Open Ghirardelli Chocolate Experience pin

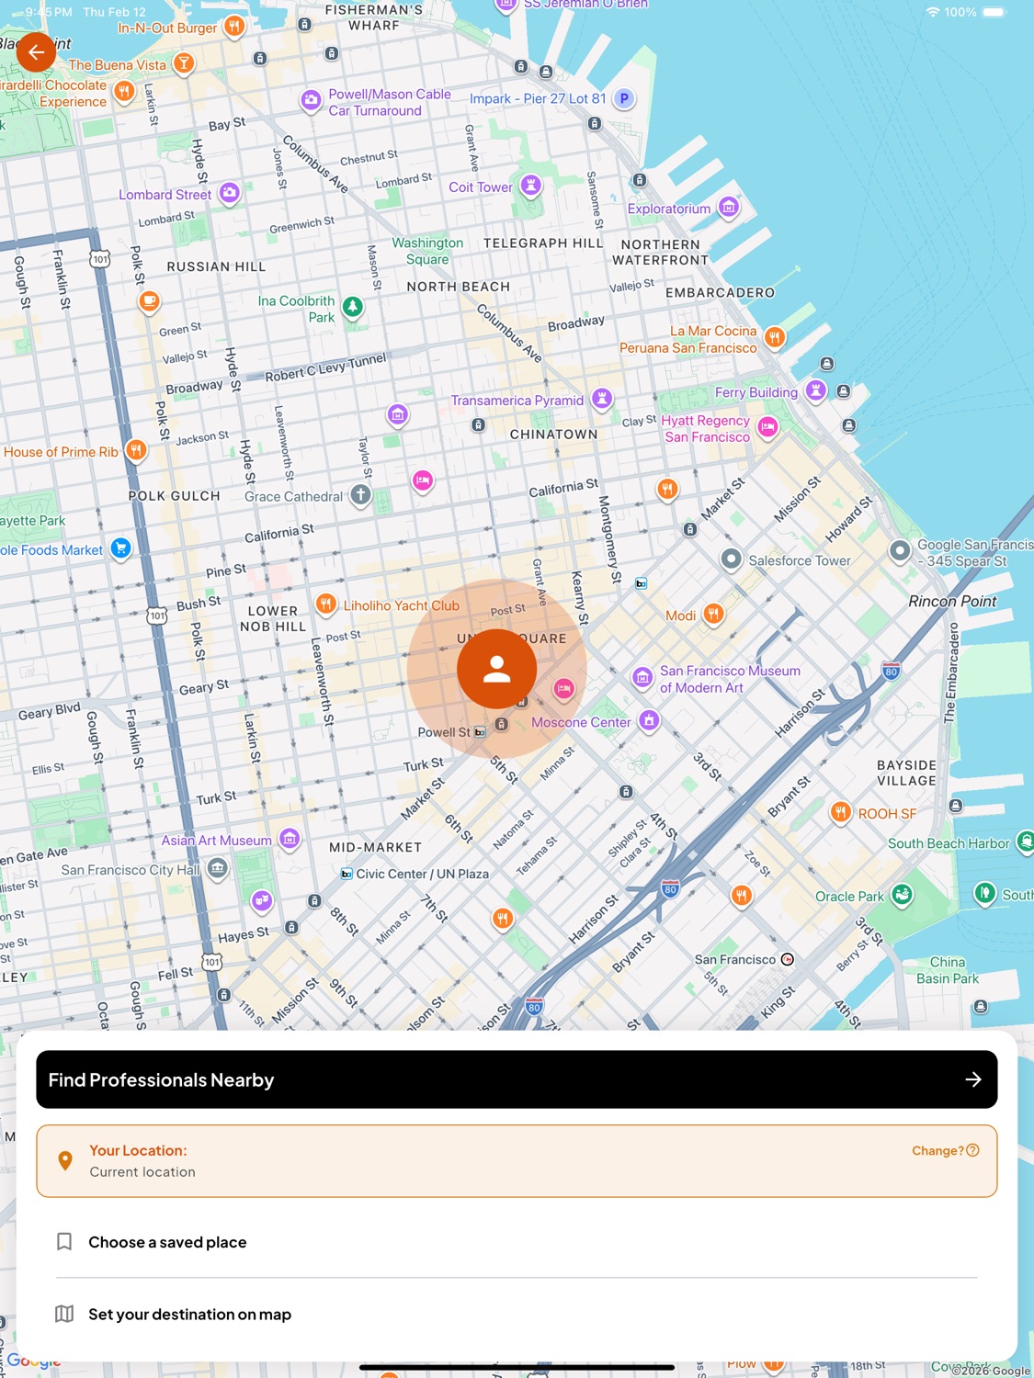tap(124, 91)
